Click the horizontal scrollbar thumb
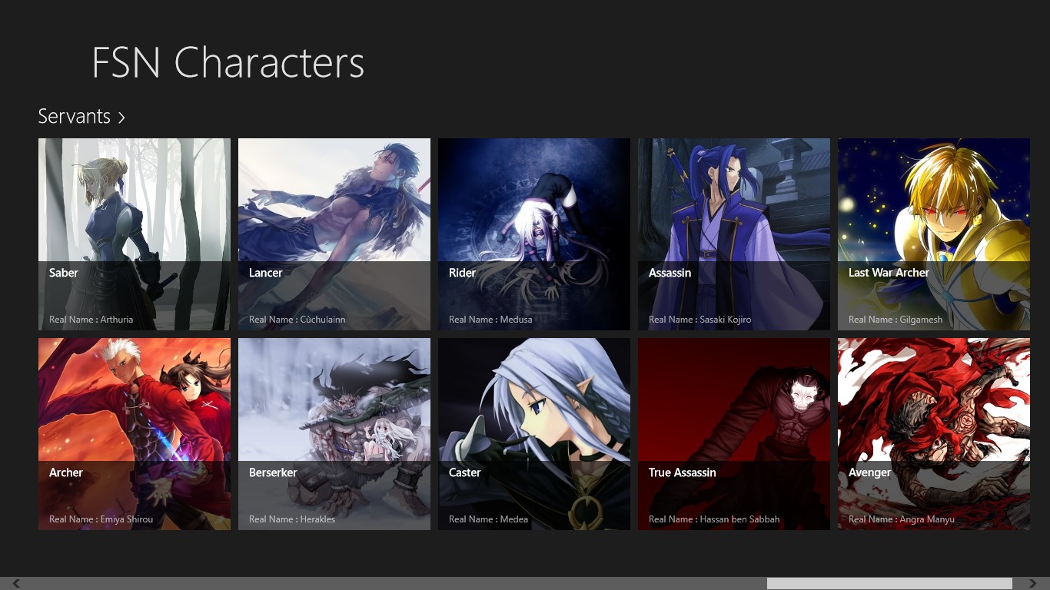1050x590 pixels. (889, 584)
